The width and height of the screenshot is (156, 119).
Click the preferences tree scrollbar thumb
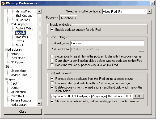click(x=39, y=71)
